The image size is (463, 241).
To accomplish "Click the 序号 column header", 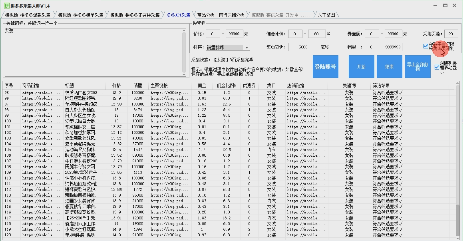I will tap(12, 86).
